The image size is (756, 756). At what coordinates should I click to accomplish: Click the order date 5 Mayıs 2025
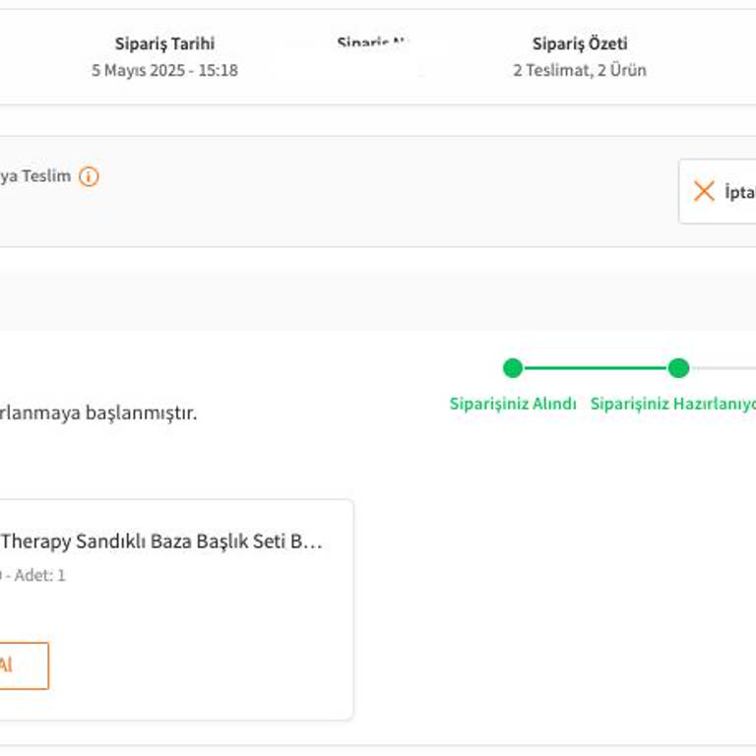(164, 71)
